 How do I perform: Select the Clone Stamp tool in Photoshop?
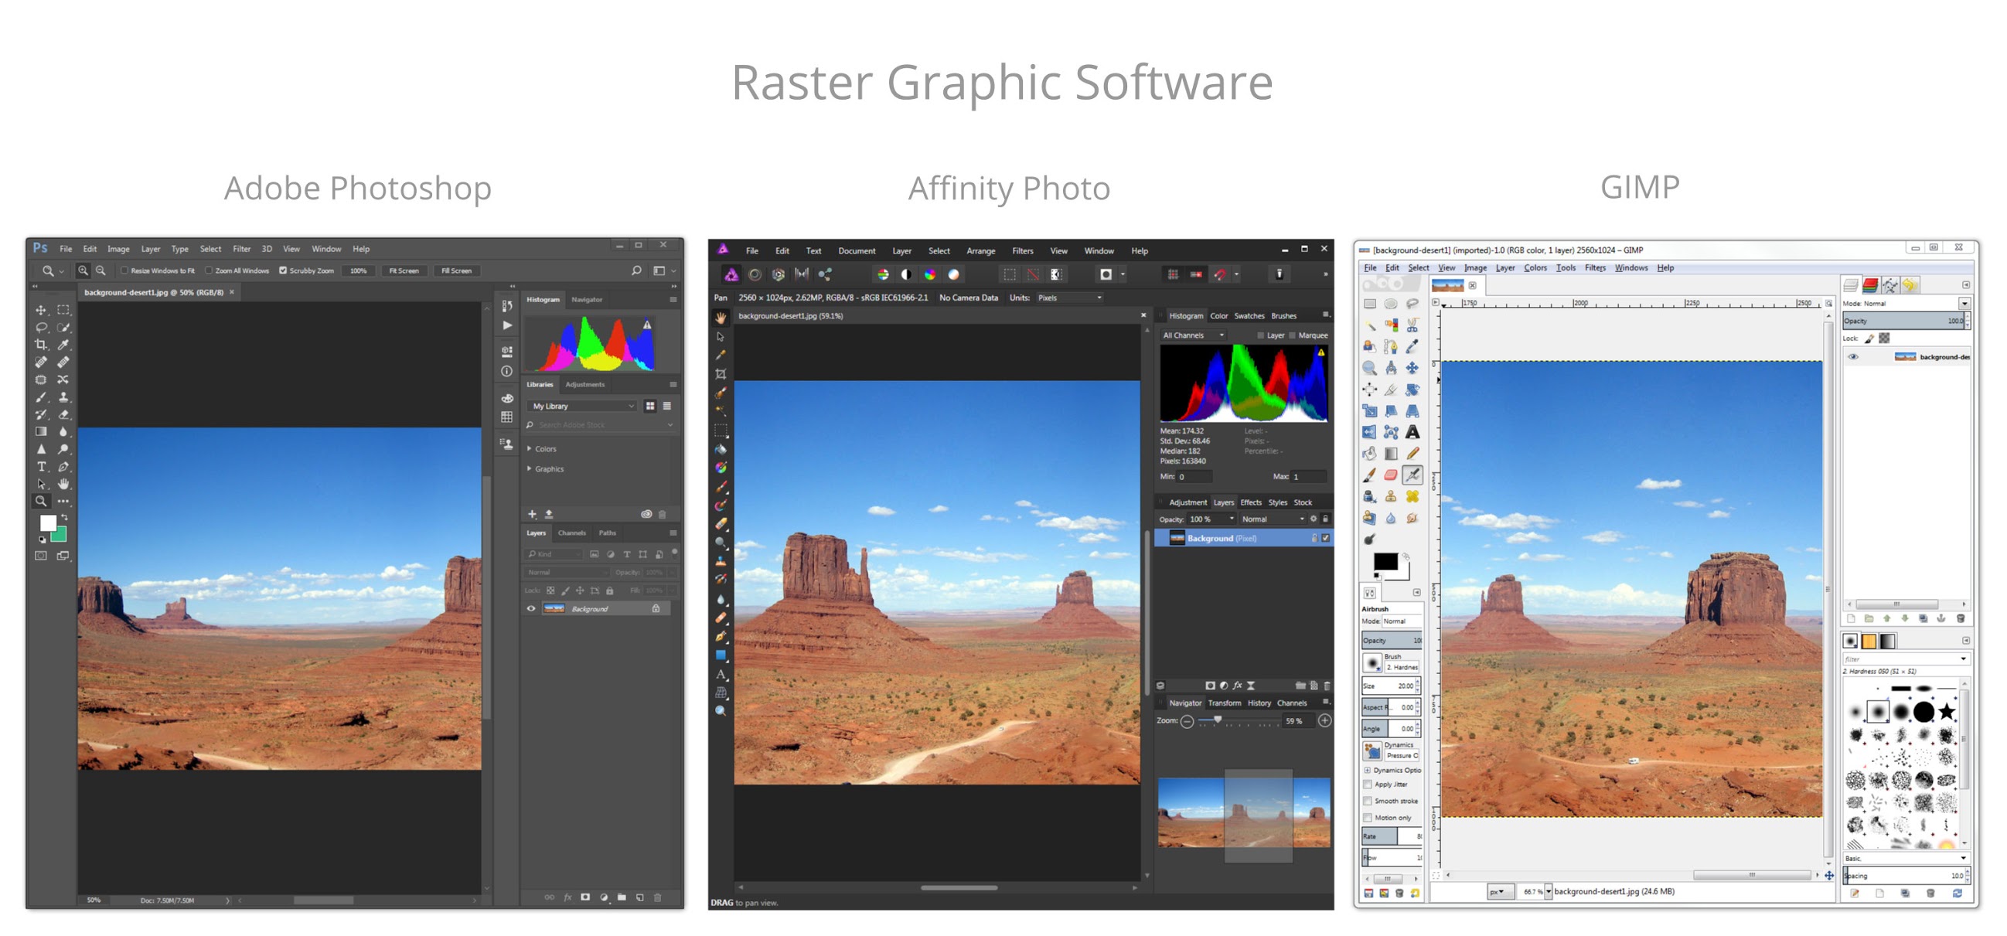coord(64,397)
